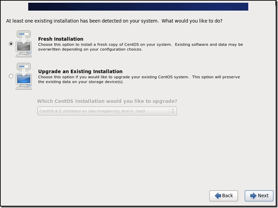This screenshot has width=278, height=208.
Task: Click the Fresh Installation computer icon
Action: pos(24,43)
